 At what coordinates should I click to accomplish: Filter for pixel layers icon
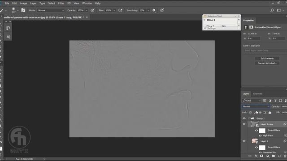265,101
